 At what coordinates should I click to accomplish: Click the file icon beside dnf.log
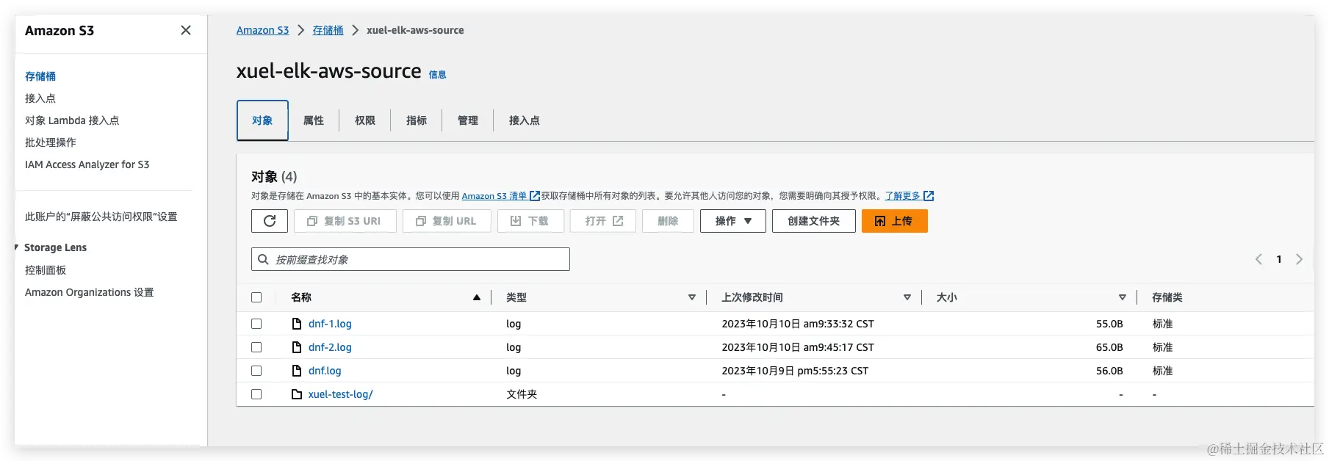297,371
